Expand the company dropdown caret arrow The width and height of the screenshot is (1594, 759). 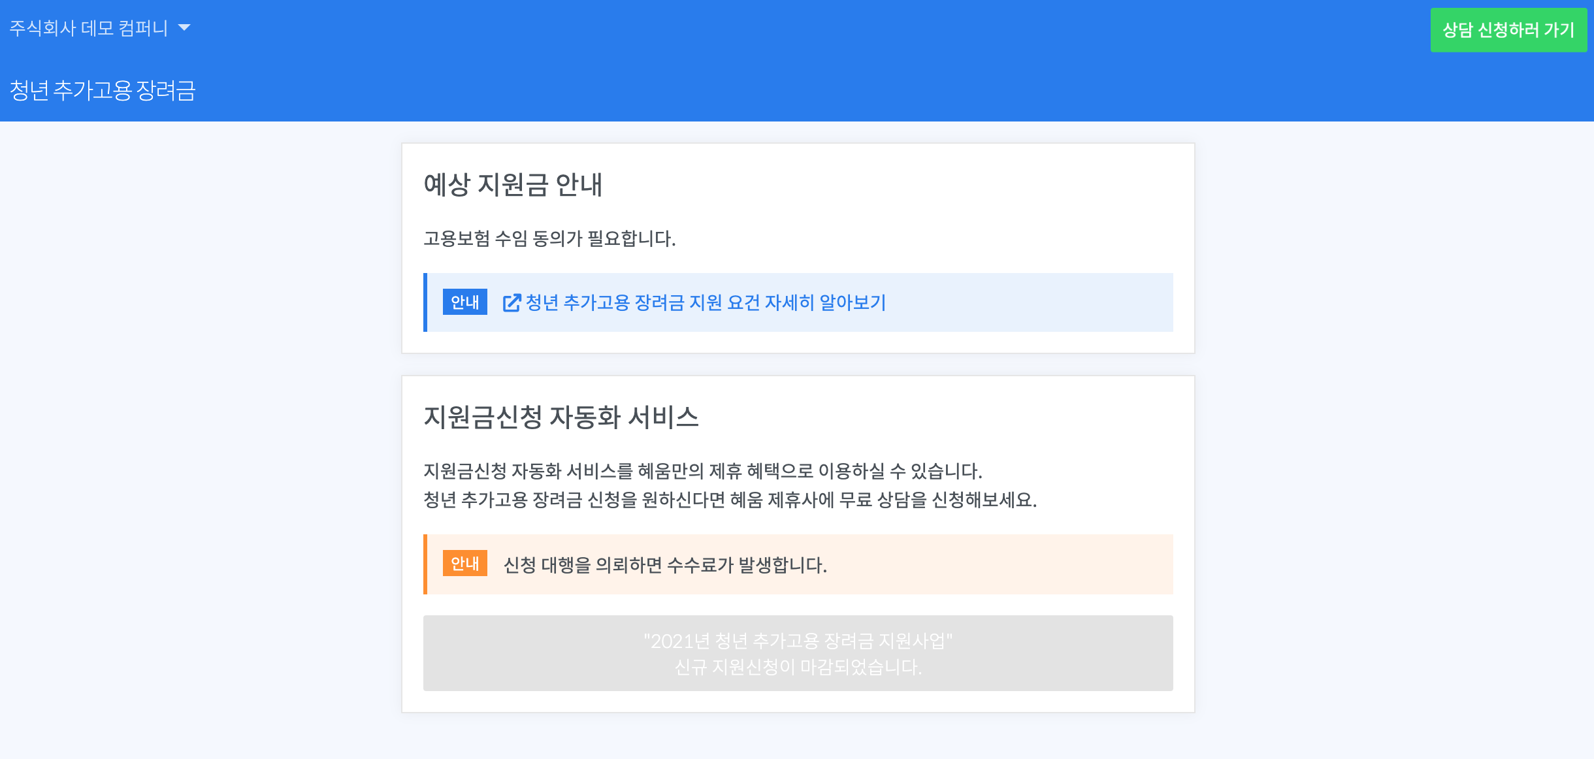point(184,27)
